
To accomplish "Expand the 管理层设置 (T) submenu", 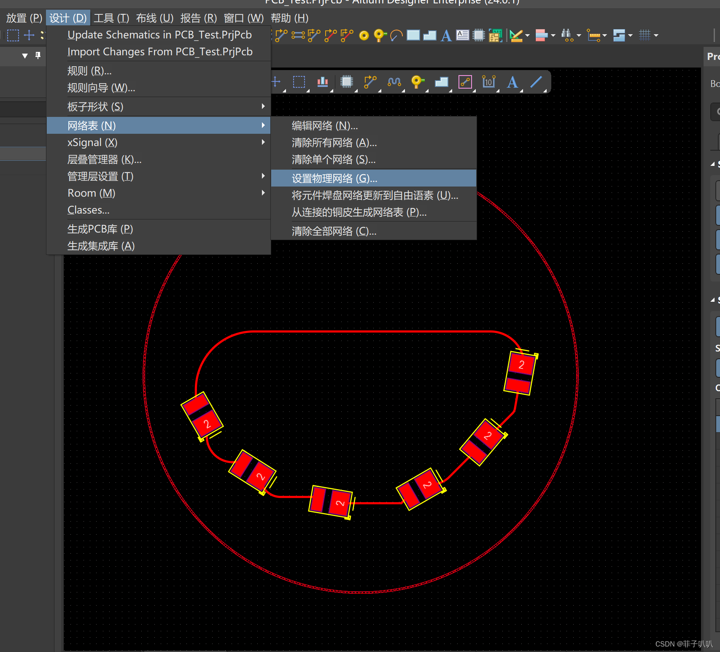I will click(158, 176).
